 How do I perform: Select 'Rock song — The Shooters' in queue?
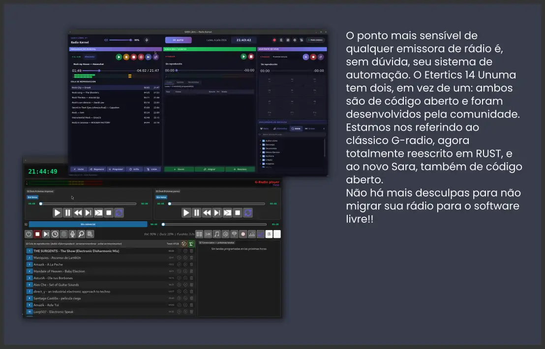115,93
